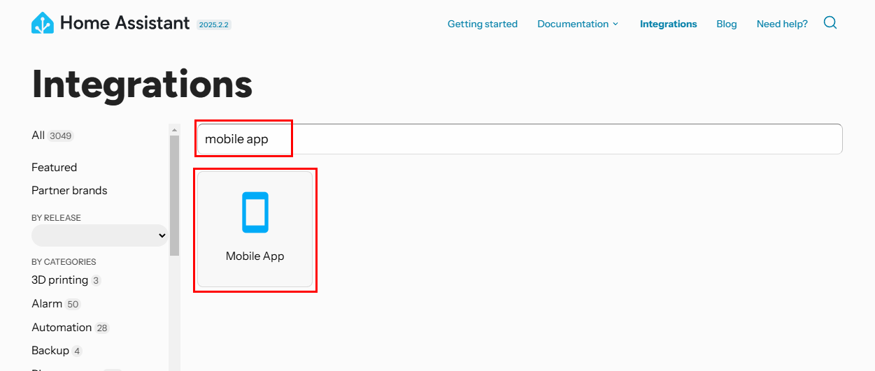
Task: Filter by Featured integrations
Action: click(x=55, y=167)
